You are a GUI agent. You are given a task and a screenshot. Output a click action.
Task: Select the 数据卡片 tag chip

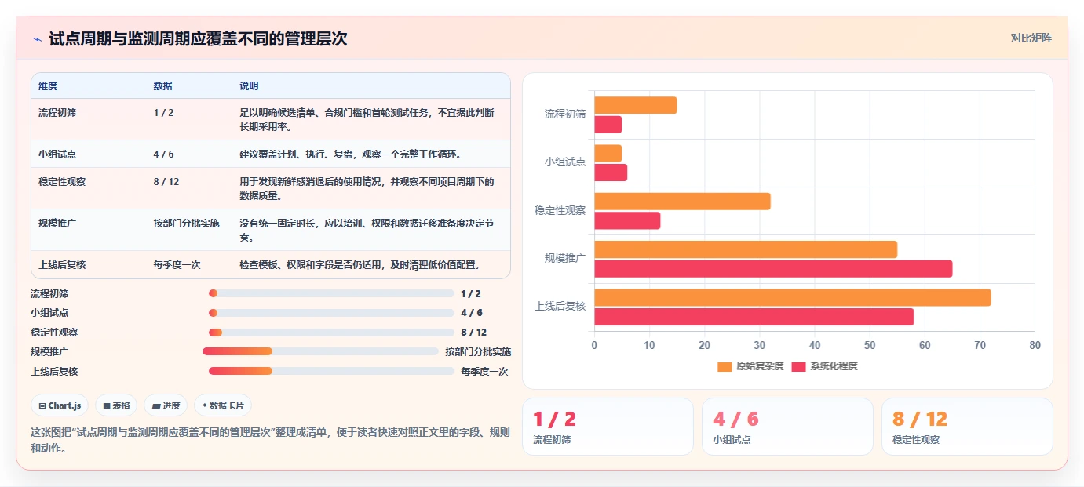pyautogui.click(x=223, y=405)
